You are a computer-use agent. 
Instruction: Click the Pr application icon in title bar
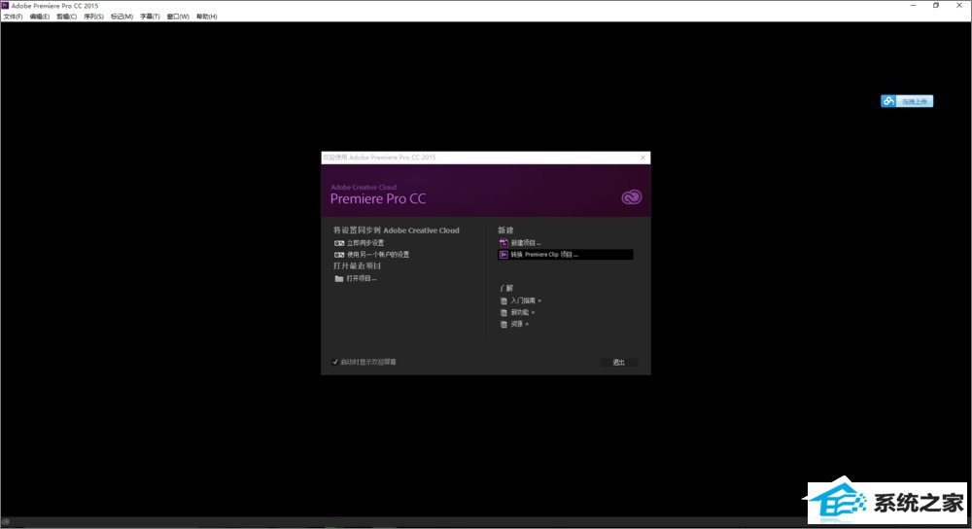(5, 5)
